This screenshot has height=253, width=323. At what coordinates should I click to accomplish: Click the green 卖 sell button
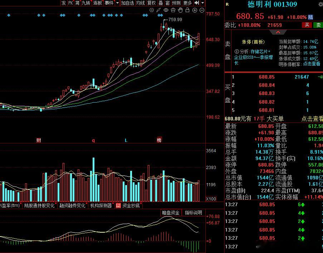click(x=318, y=25)
